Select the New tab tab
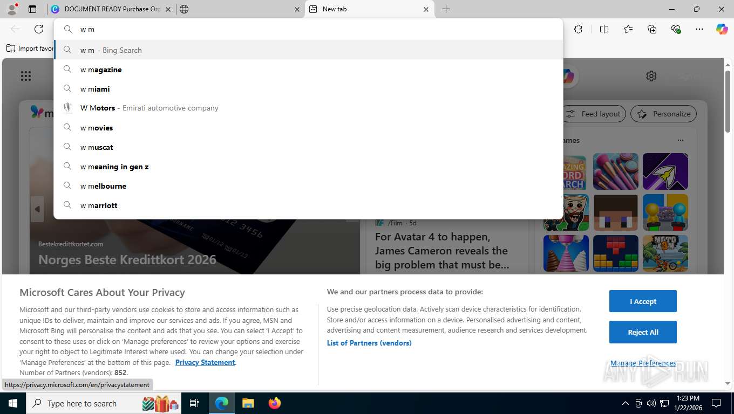The image size is (734, 414). [x=369, y=9]
